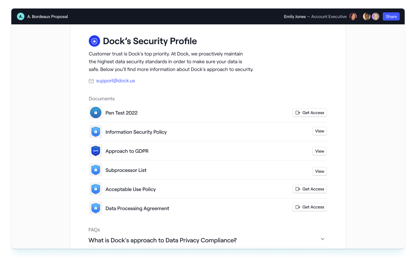Click the workspace logo beside A. Bordeaux Proposal
This screenshot has width=416, height=260.
point(21,17)
